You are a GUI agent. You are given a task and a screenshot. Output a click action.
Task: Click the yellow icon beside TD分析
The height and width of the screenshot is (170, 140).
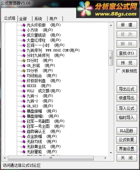[x=24, y=71]
